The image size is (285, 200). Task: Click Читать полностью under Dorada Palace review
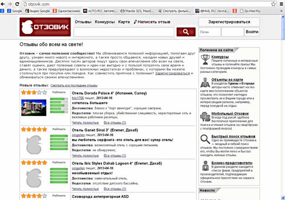click(x=85, y=123)
